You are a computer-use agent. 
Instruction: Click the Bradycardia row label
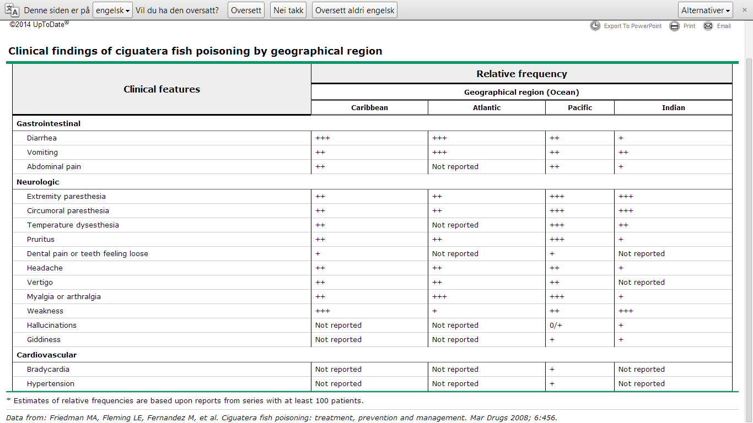[48, 369]
